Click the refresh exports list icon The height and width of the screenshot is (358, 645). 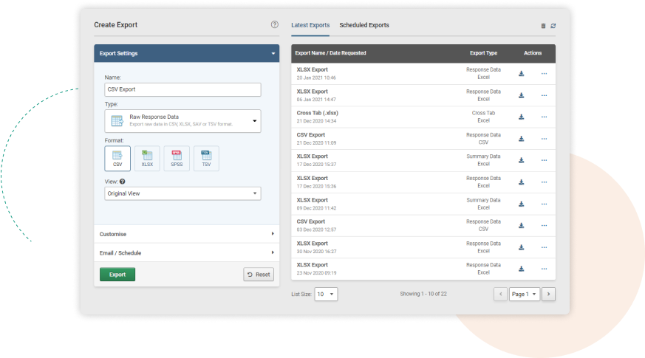553,26
